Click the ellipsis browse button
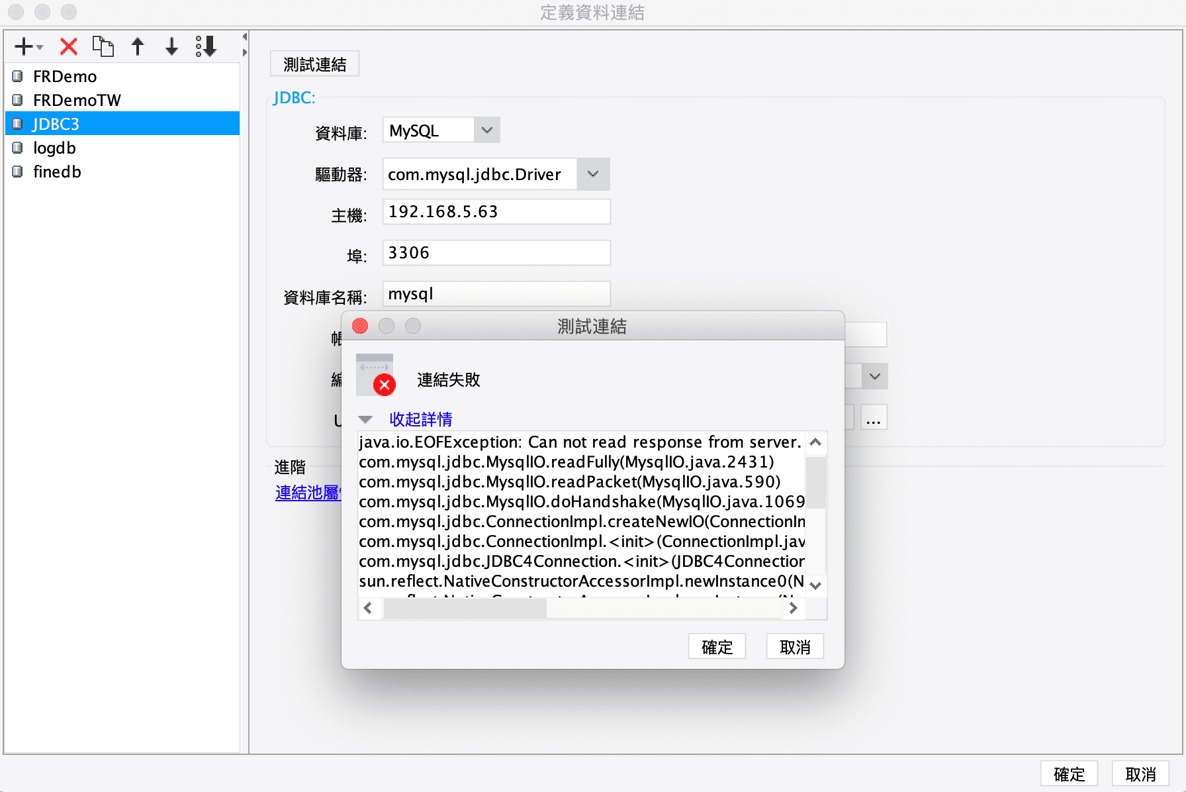The height and width of the screenshot is (792, 1186). point(874,418)
